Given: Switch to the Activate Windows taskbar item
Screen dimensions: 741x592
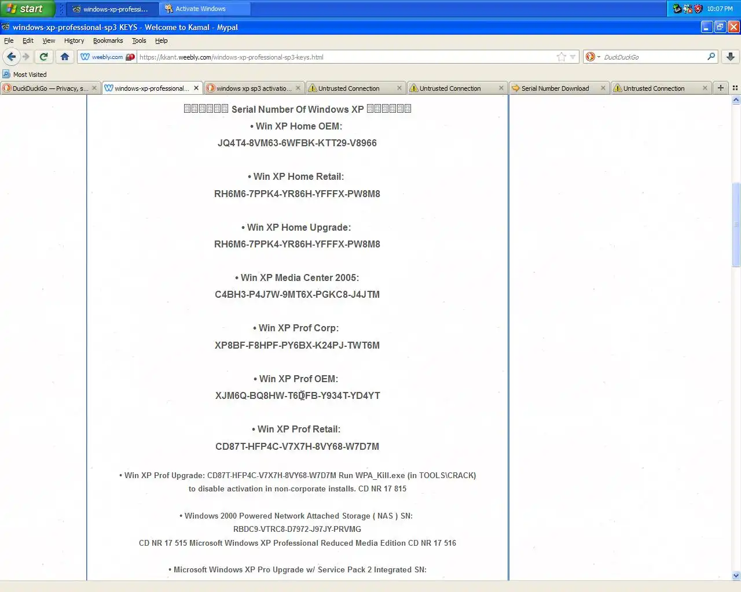Looking at the screenshot, I should pos(205,9).
